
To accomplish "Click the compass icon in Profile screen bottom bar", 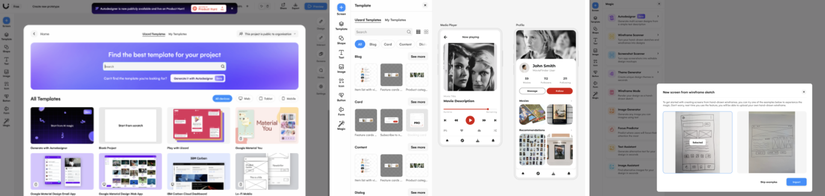I will coord(538,173).
